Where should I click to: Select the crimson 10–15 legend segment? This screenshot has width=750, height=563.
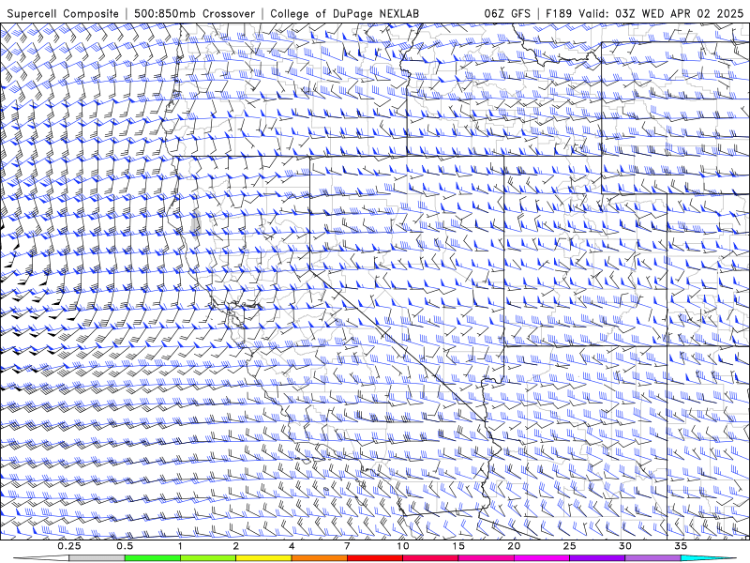pos(430,558)
